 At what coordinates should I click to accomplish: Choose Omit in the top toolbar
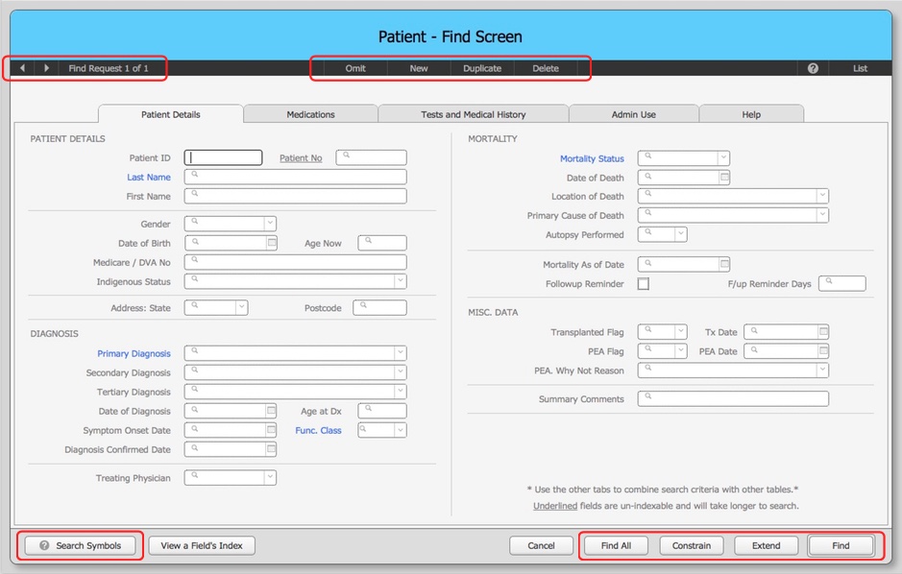(355, 68)
